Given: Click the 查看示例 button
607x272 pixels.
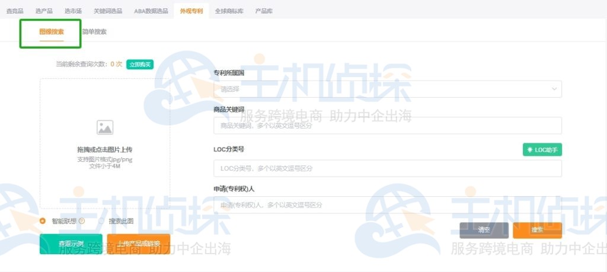Looking at the screenshot, I should point(71,244).
